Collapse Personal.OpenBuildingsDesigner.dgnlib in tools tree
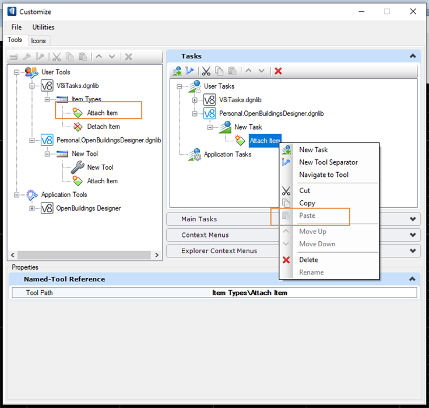This screenshot has height=408, width=429. click(x=32, y=140)
